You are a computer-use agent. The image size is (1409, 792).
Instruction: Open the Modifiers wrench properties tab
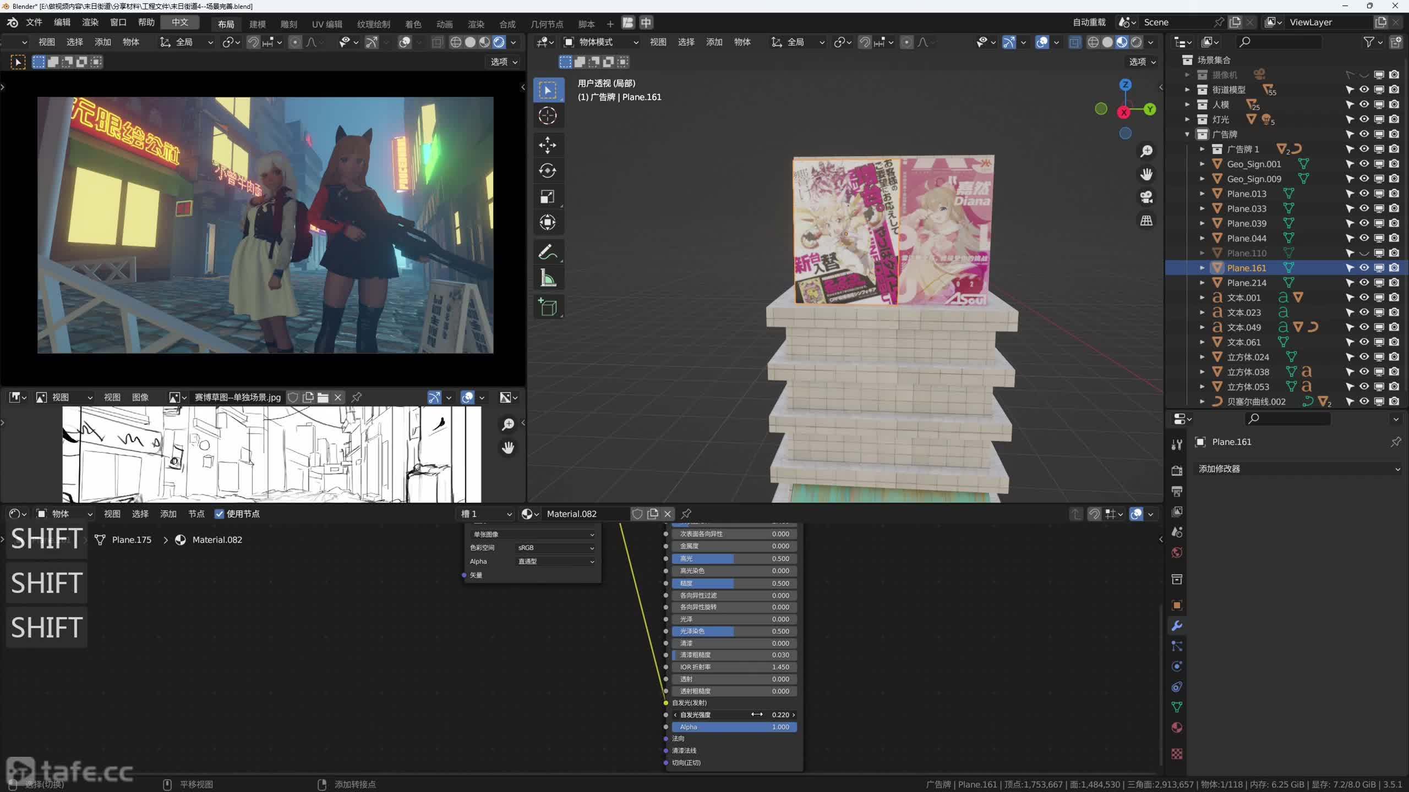[x=1177, y=626]
